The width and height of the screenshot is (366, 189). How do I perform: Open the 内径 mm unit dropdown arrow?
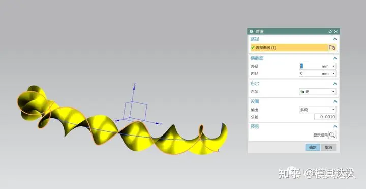click(x=333, y=73)
